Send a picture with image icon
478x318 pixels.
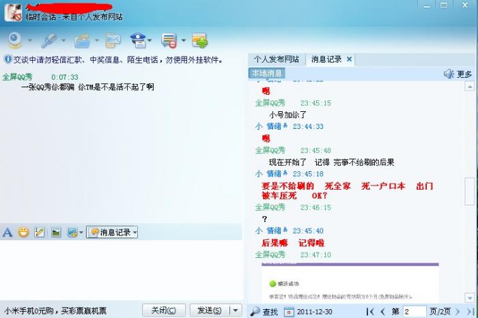tap(56, 233)
